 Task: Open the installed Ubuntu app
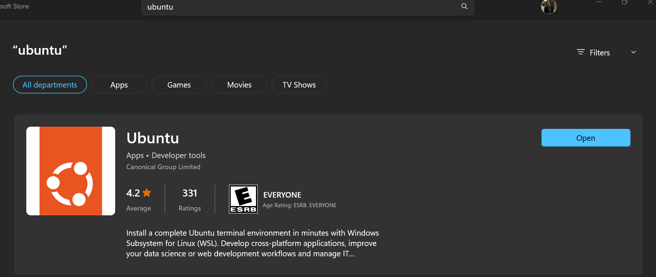point(586,138)
